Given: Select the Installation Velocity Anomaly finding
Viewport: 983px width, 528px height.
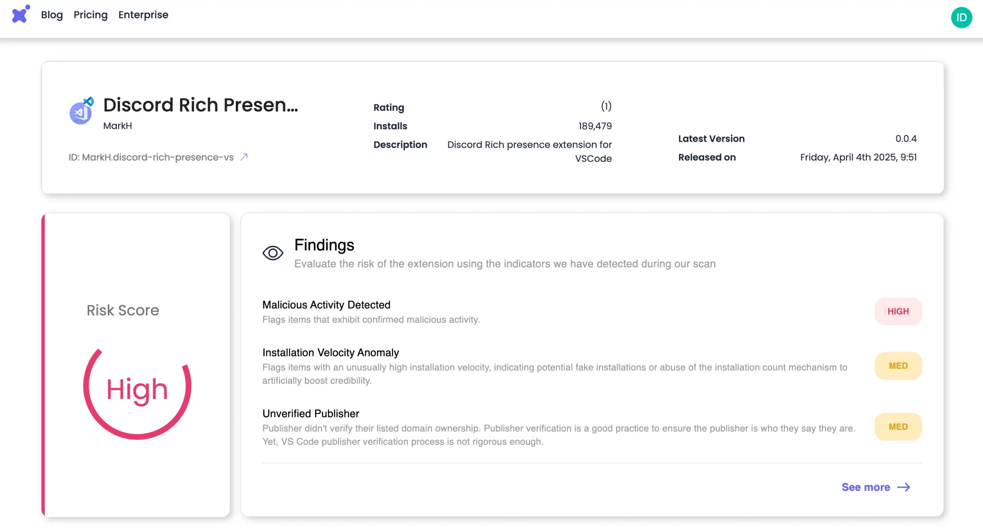Looking at the screenshot, I should (331, 353).
